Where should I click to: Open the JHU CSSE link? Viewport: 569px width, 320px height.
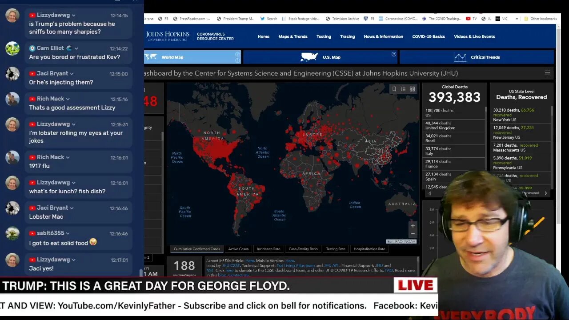(x=231, y=265)
